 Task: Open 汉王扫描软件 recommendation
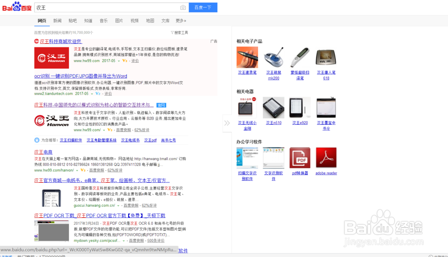(71, 140)
